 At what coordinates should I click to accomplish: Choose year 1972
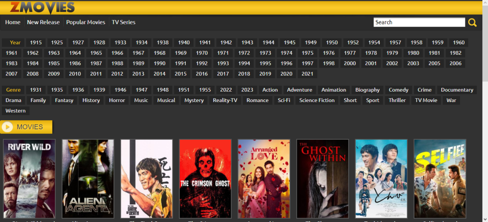pos(244,53)
